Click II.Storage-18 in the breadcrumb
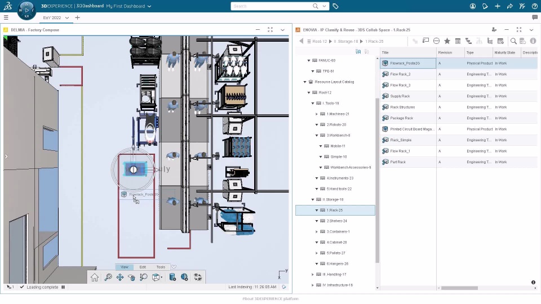The height and width of the screenshot is (304, 541). click(345, 41)
